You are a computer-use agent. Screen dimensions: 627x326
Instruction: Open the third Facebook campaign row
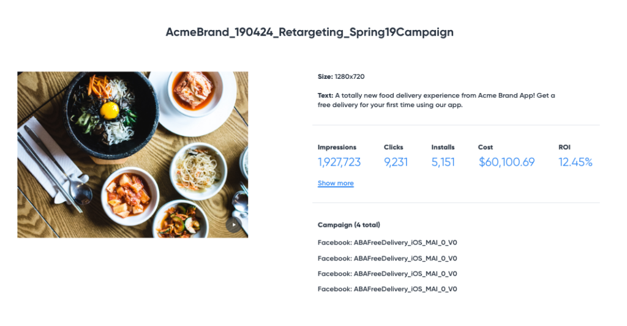point(387,274)
